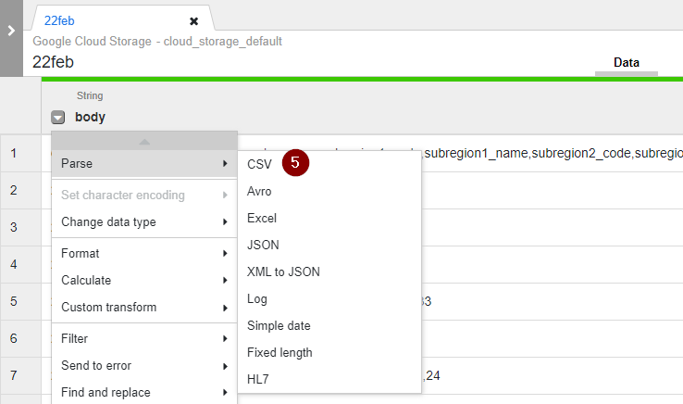Screen dimensions: 683x404
Task: Click the Log parse option
Action: (257, 298)
